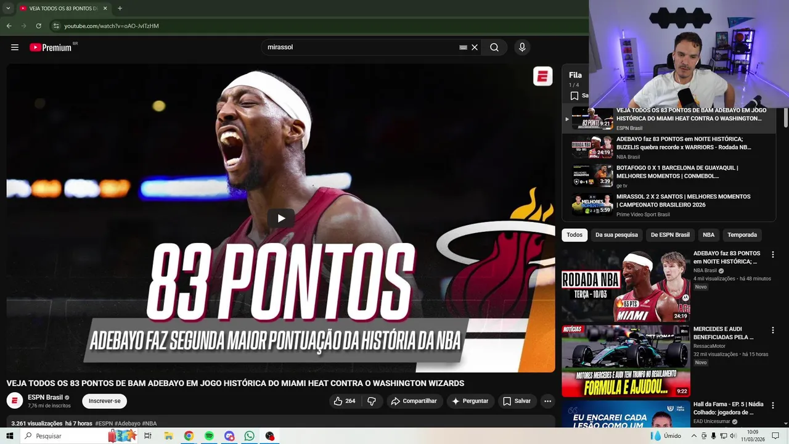The width and height of the screenshot is (789, 444).
Task: Open WhatsApp from the taskbar
Action: coord(249,436)
